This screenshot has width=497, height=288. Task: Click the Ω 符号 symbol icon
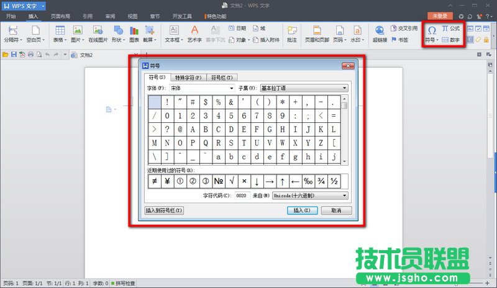[x=432, y=30]
